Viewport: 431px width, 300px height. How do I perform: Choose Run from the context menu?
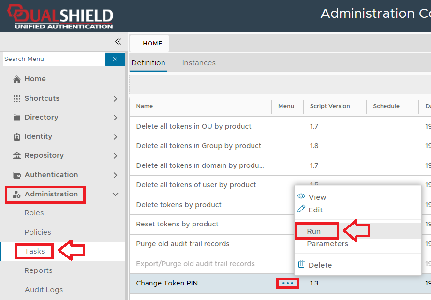click(313, 231)
